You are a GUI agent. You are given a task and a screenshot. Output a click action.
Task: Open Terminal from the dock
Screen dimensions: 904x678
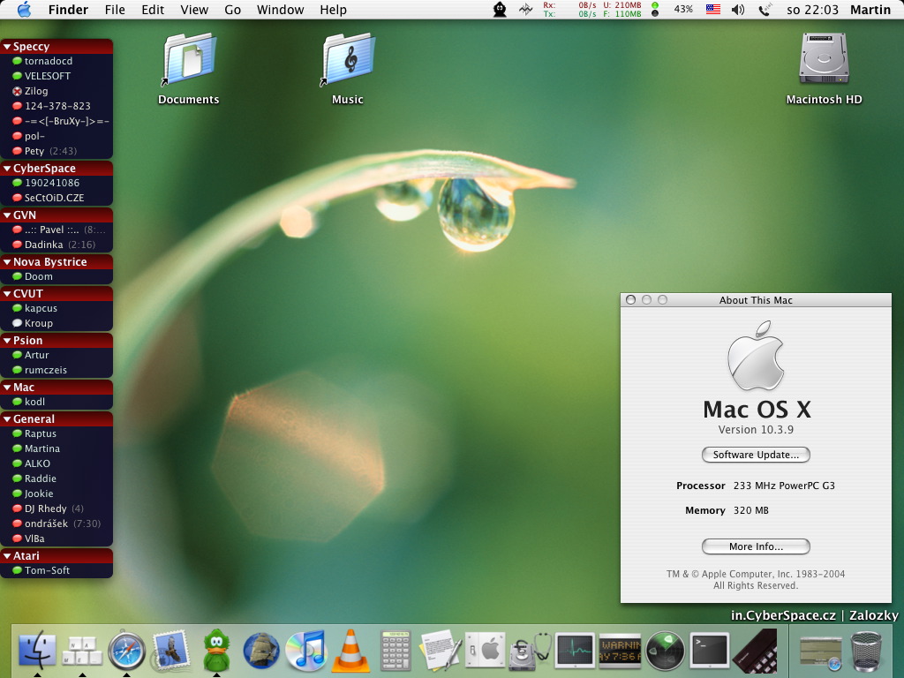click(x=709, y=652)
